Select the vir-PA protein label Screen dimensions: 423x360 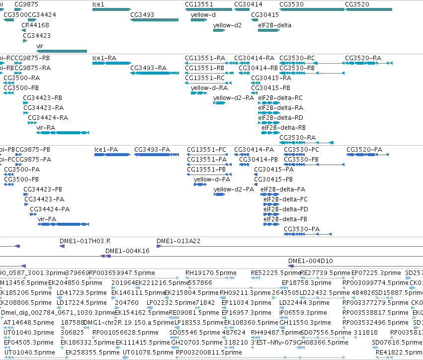tap(47, 219)
